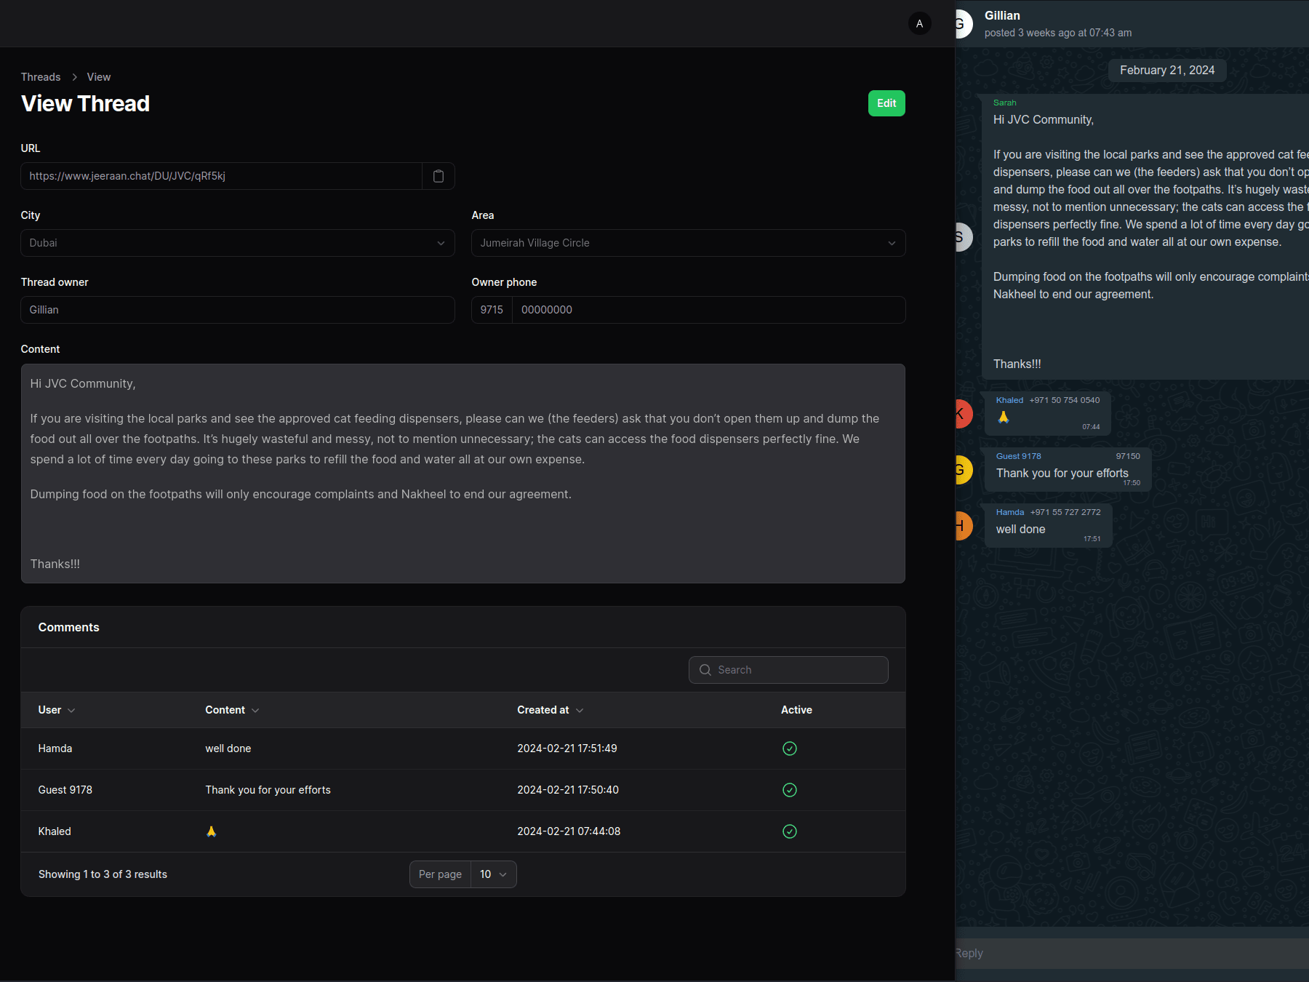Click 'Thank you for your efforts' chat message
Image resolution: width=1309 pixels, height=982 pixels.
coord(1062,474)
